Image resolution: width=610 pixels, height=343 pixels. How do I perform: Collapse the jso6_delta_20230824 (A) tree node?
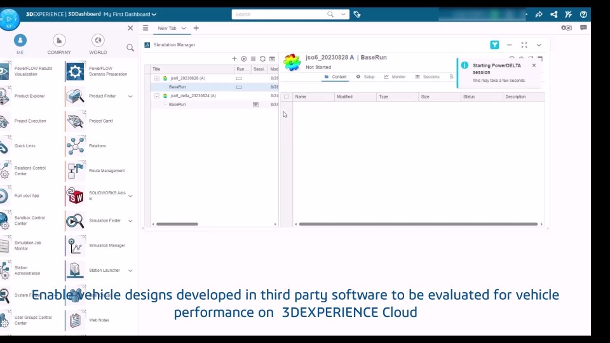[157, 96]
